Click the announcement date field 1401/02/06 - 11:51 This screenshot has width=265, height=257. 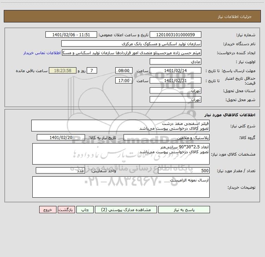click(x=71, y=35)
